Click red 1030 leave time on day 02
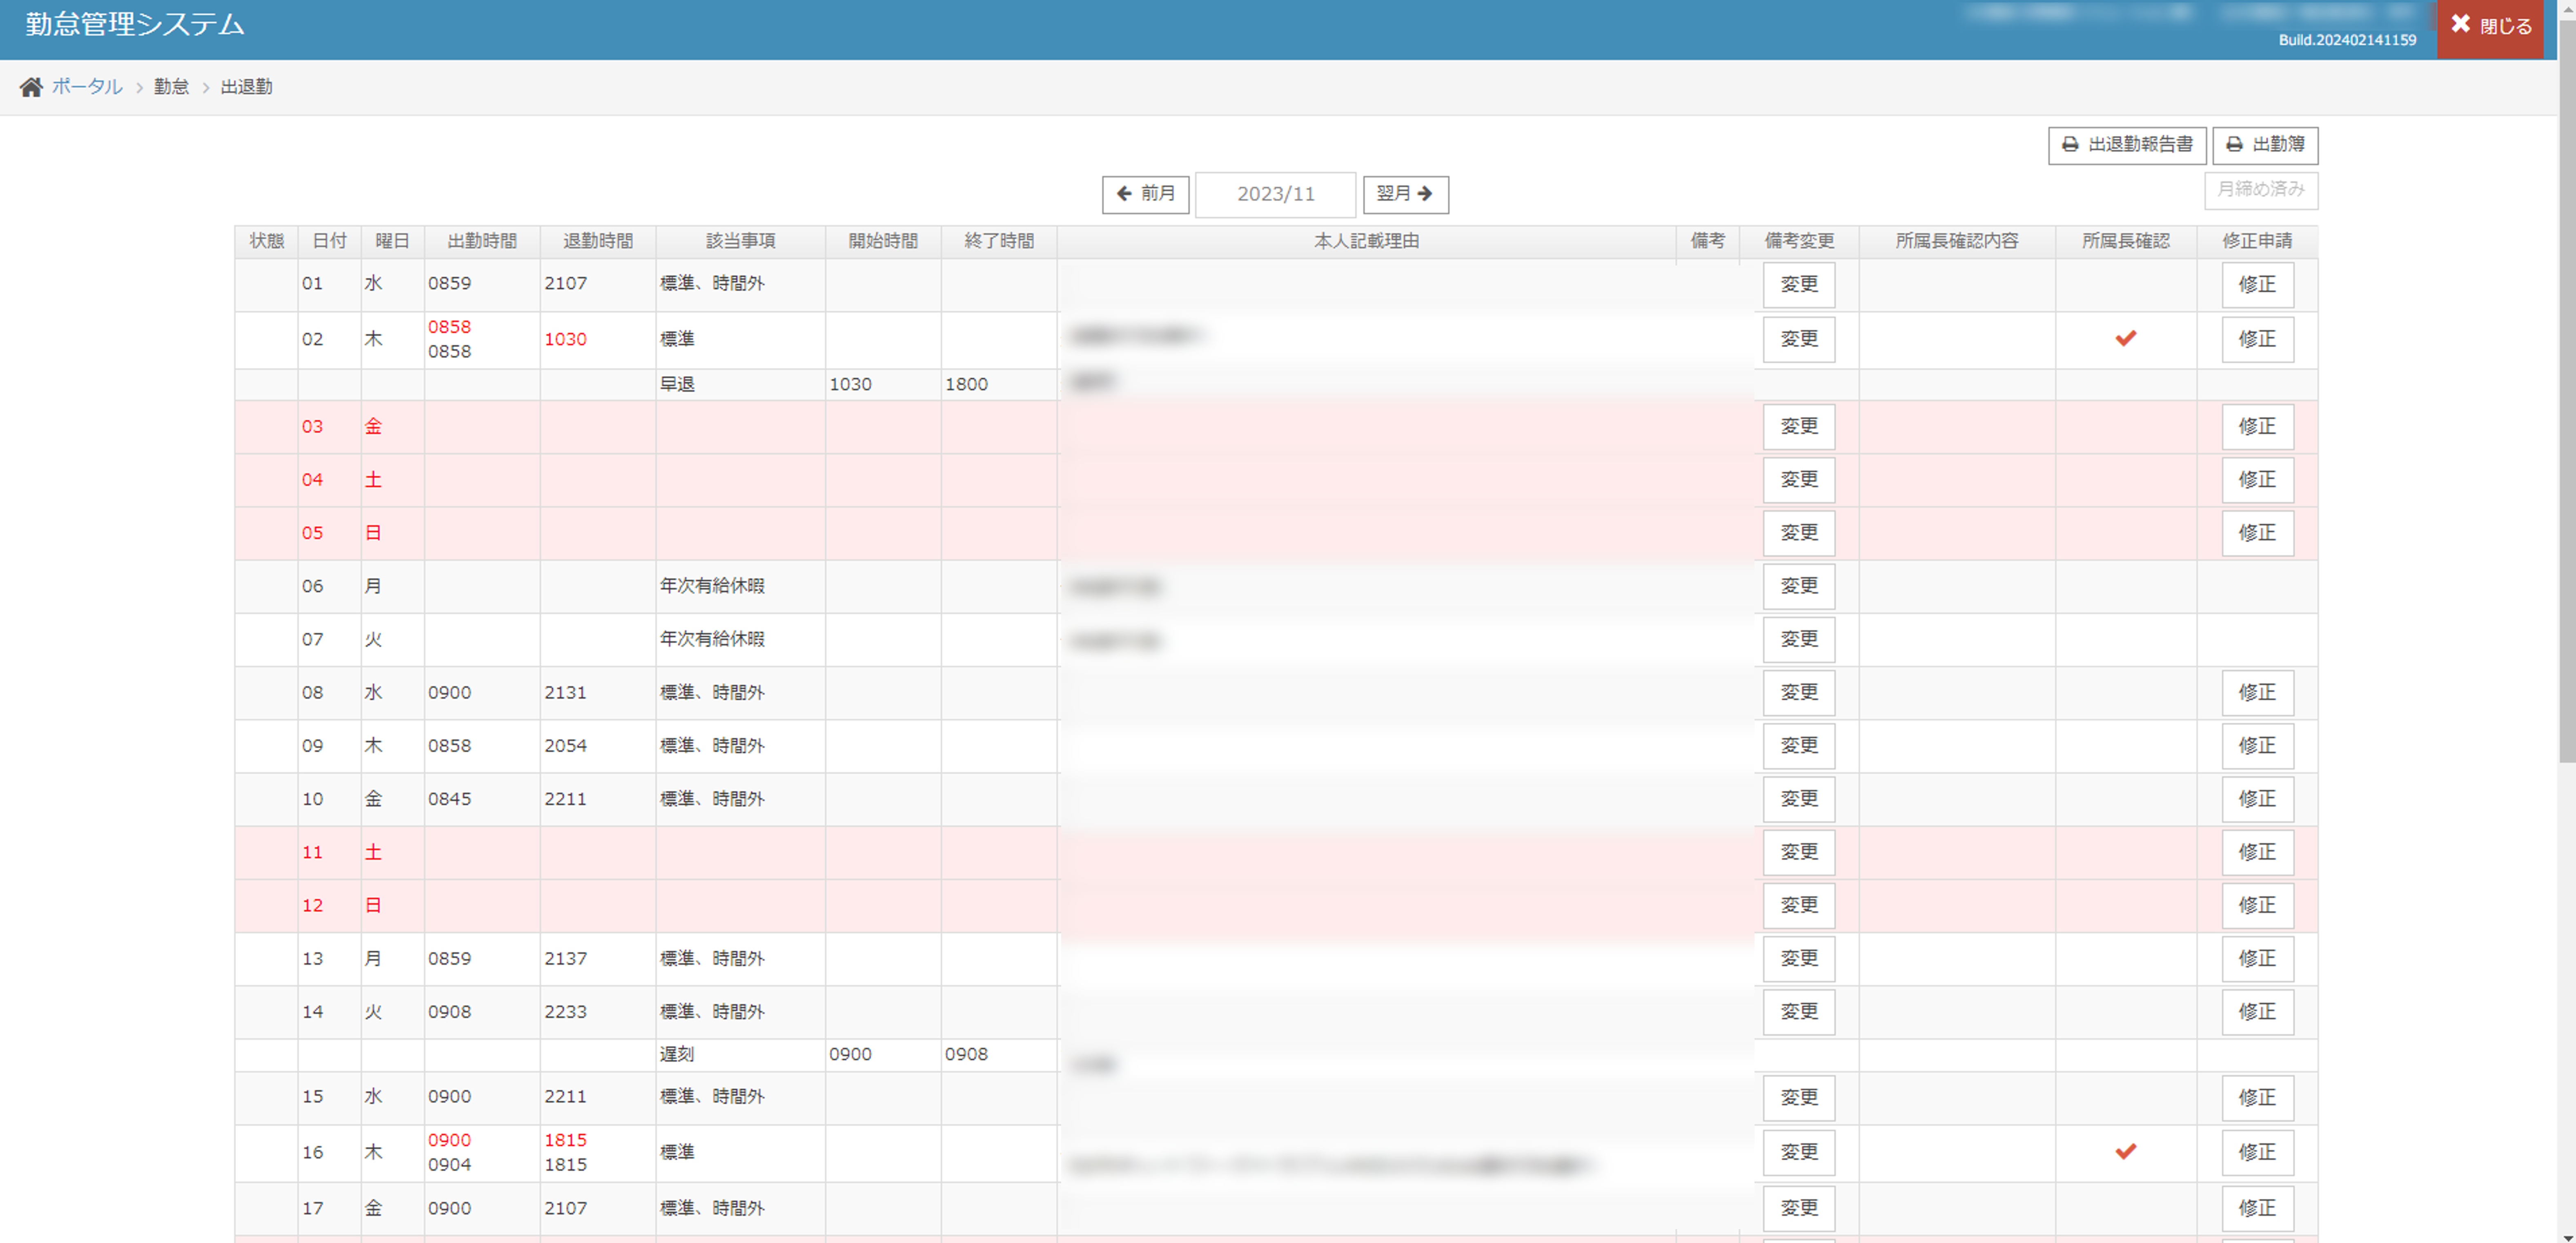 (565, 340)
